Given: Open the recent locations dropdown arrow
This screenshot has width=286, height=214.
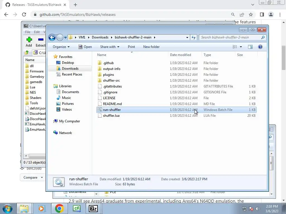Looking at the screenshot, I should tap(65, 38).
